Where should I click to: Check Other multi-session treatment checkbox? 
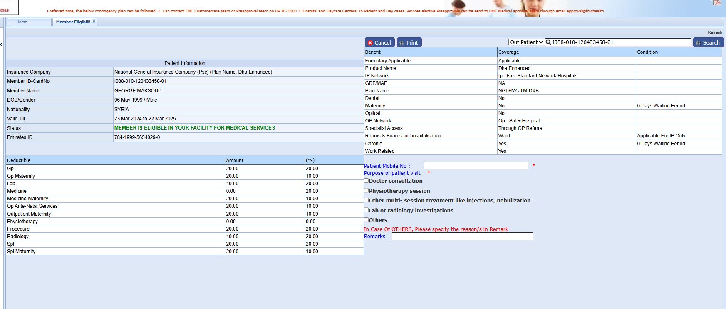click(x=367, y=200)
